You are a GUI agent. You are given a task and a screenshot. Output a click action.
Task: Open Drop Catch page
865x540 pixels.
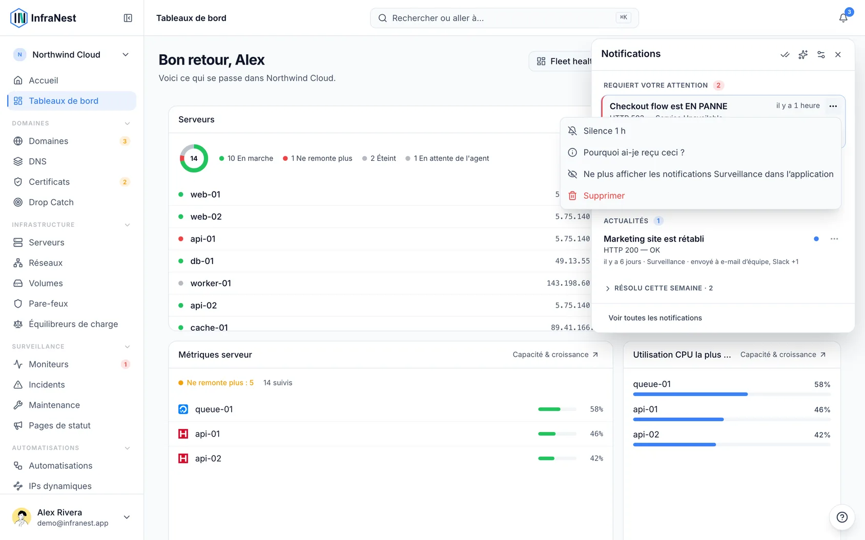pyautogui.click(x=72, y=202)
